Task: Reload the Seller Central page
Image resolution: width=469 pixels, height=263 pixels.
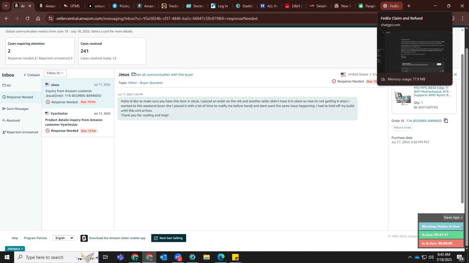Action: pyautogui.click(x=28, y=18)
